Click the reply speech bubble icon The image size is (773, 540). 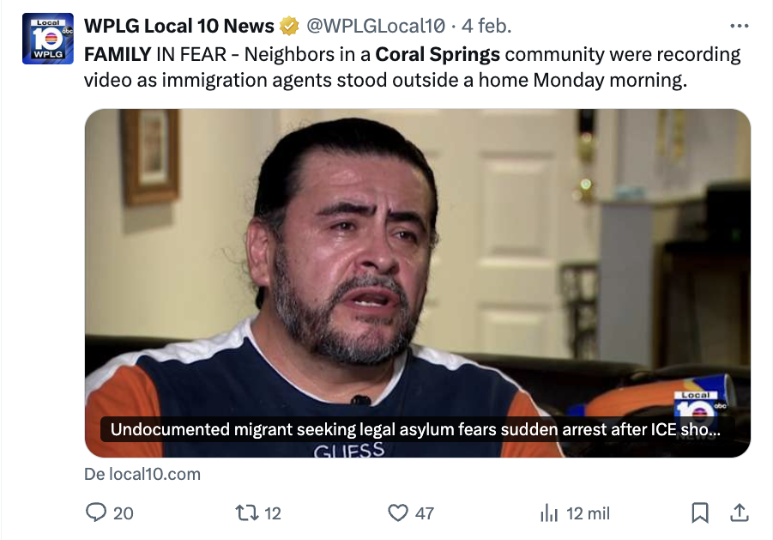[95, 513]
